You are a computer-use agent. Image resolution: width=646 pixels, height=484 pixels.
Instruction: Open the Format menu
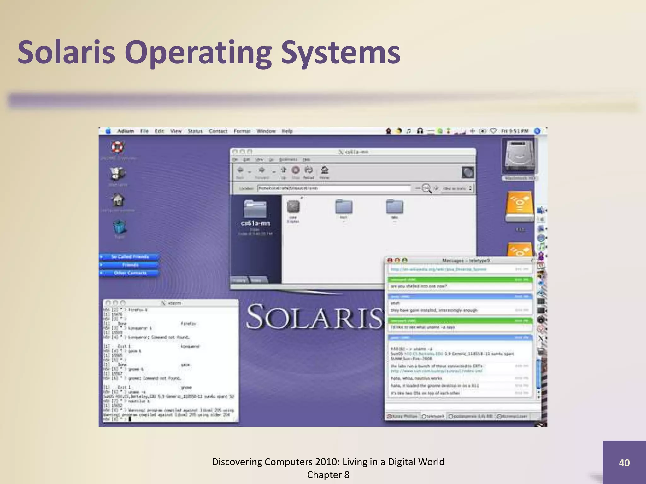[x=242, y=131]
